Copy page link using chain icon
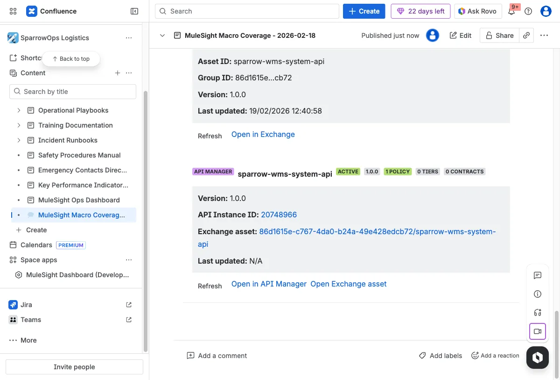This screenshot has height=380, width=560. (526, 36)
